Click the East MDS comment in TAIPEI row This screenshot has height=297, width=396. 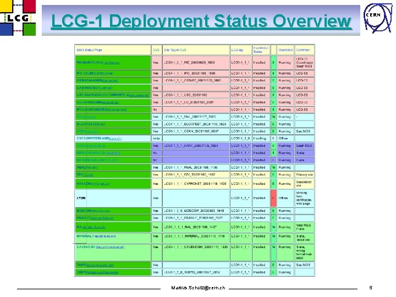(303, 265)
